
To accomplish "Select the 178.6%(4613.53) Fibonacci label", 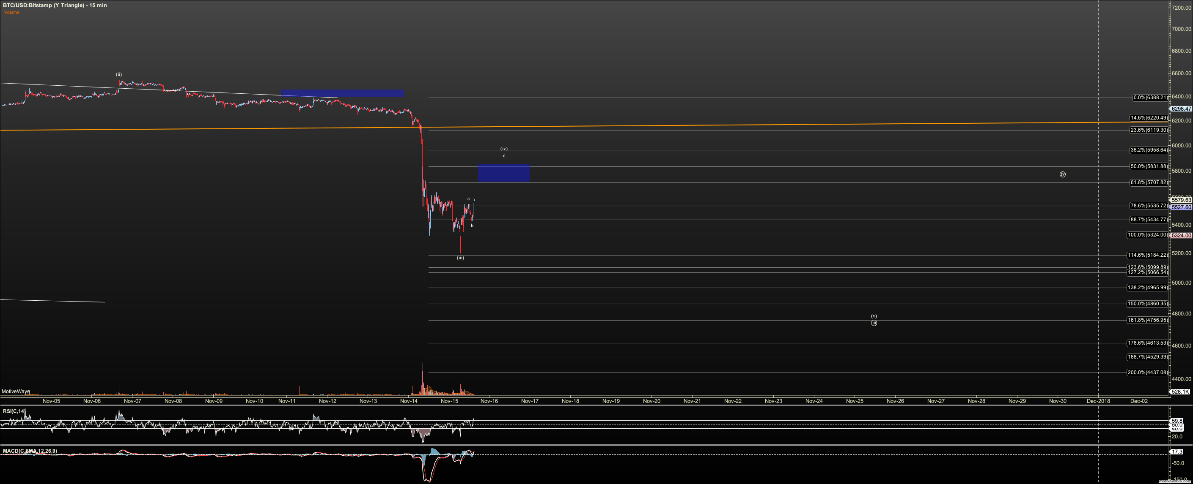I will [1147, 343].
